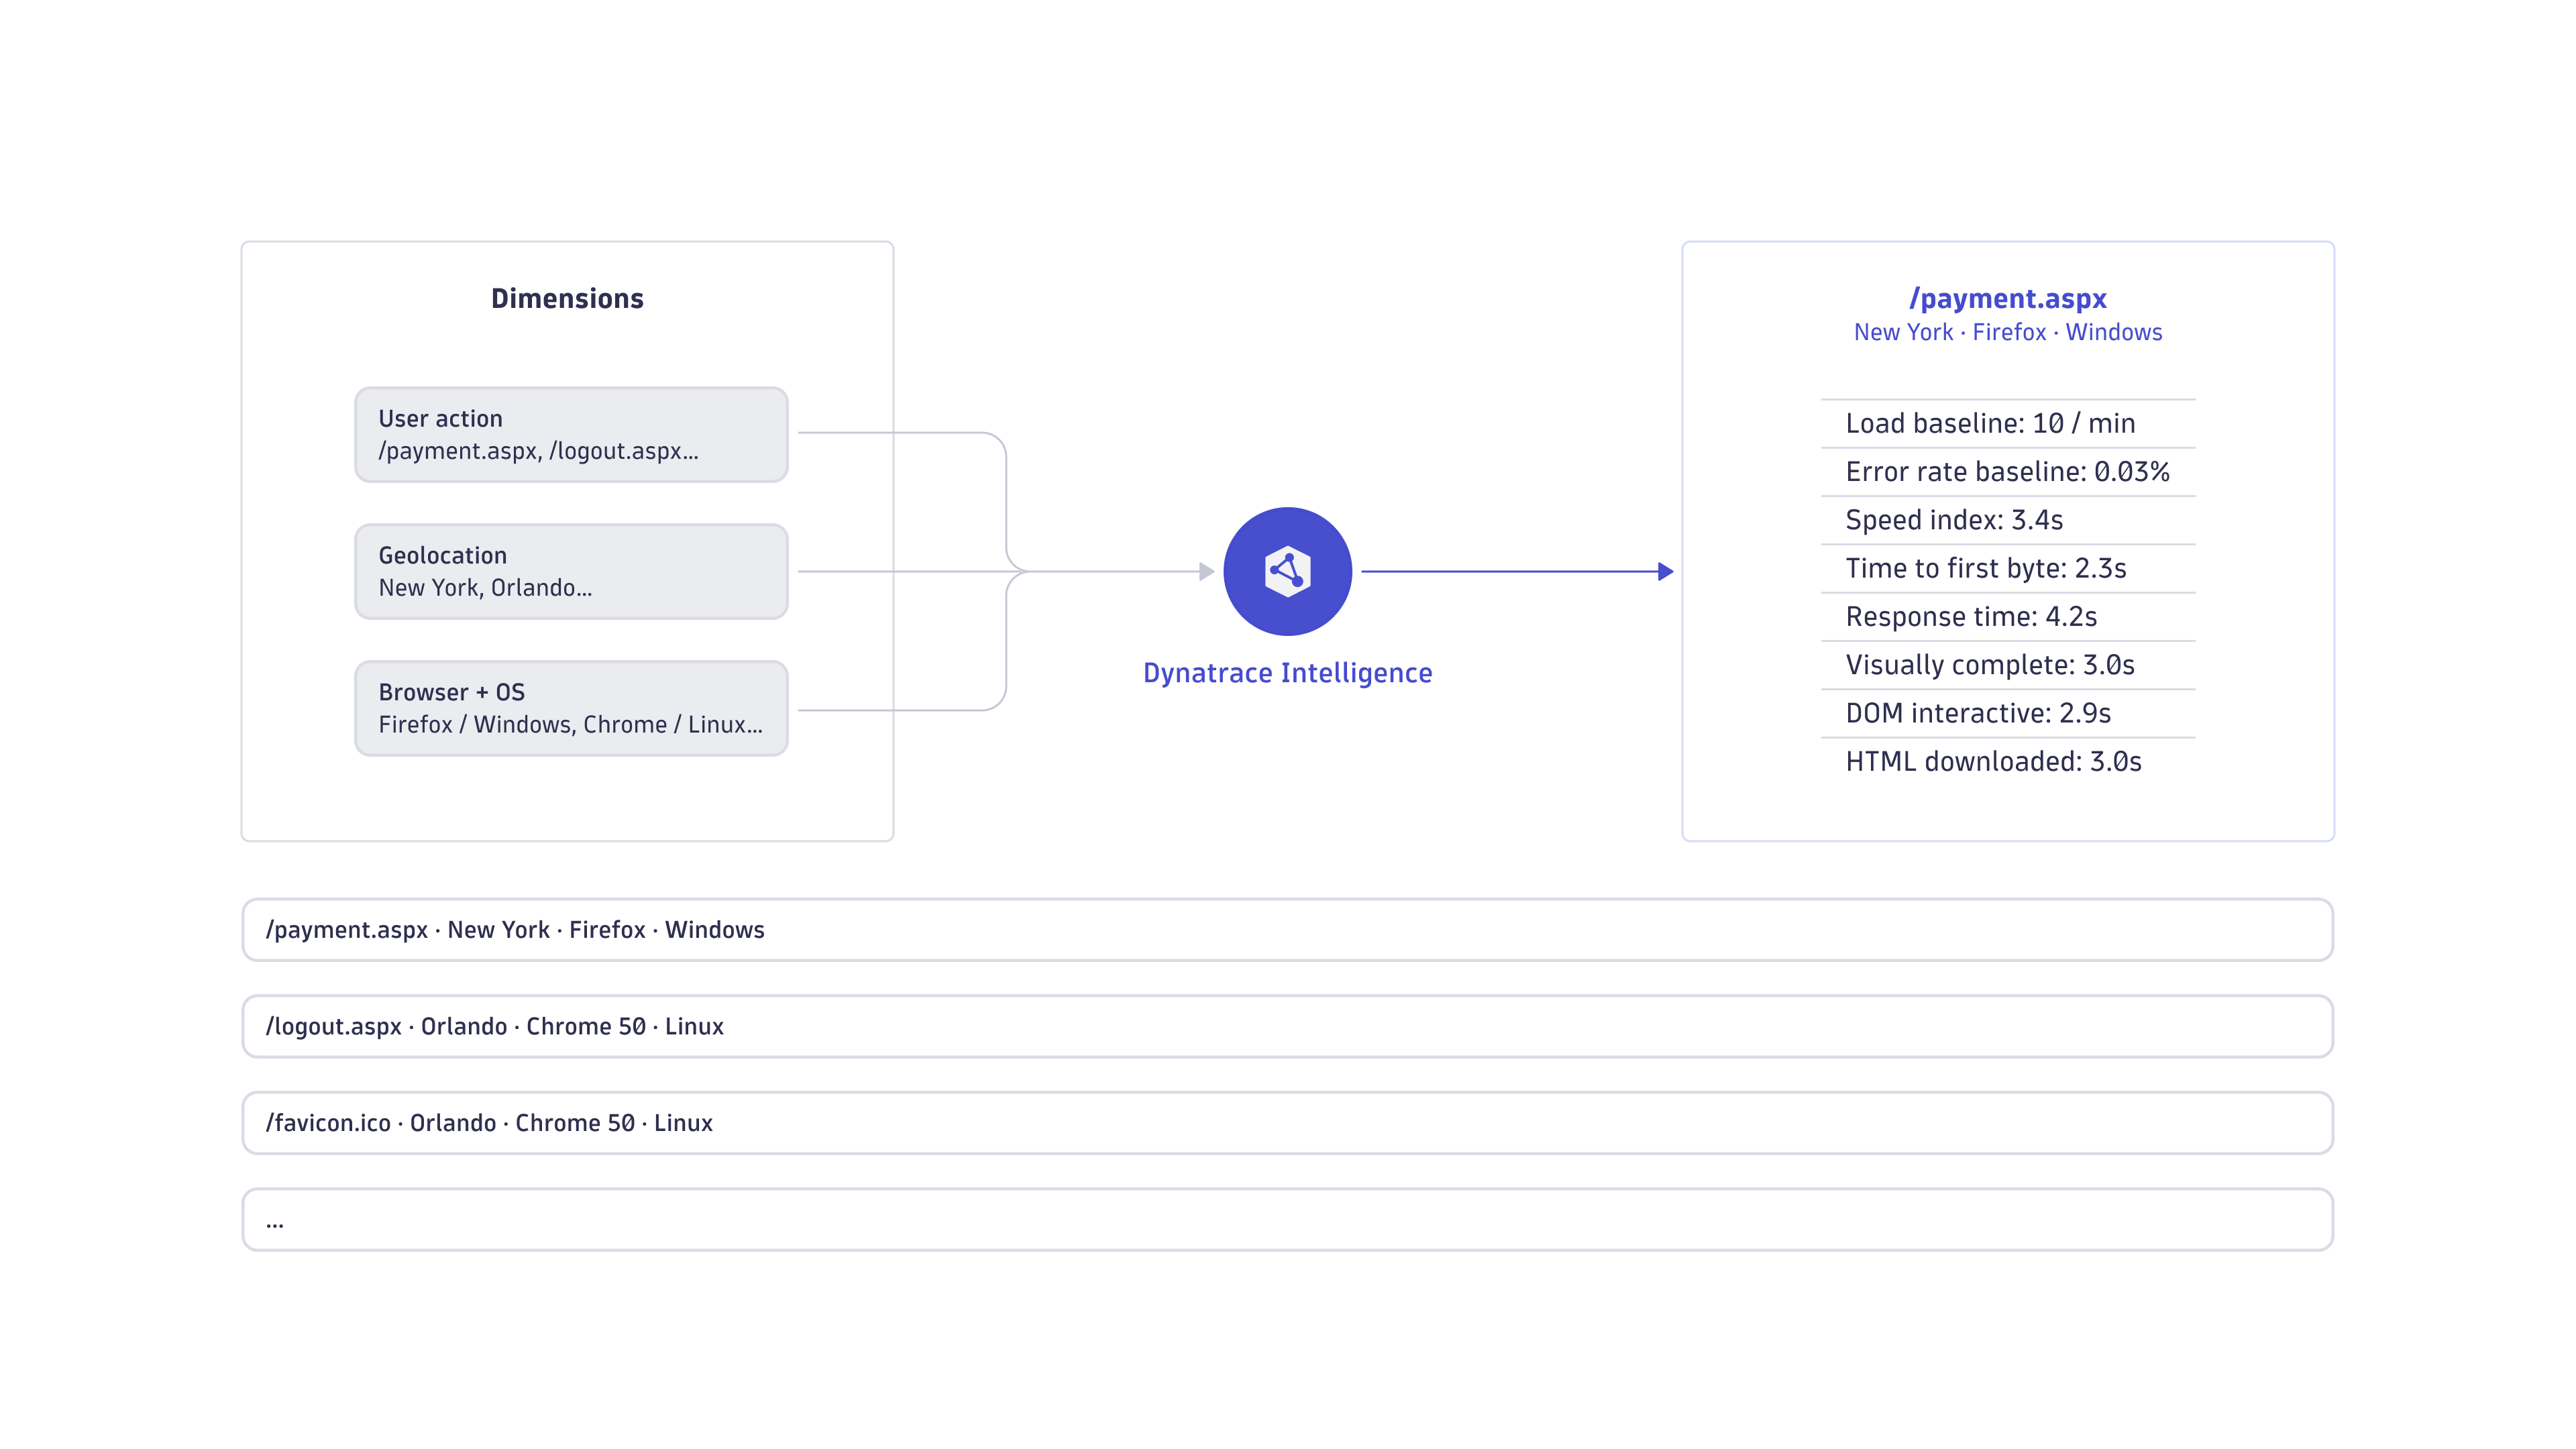Click the ellipsis row at the bottom
Image resolution: width=2576 pixels, height=1449 pixels.
click(1287, 1220)
